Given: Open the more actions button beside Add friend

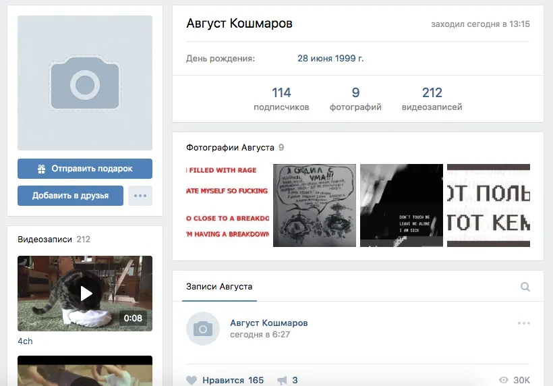Looking at the screenshot, I should (140, 196).
